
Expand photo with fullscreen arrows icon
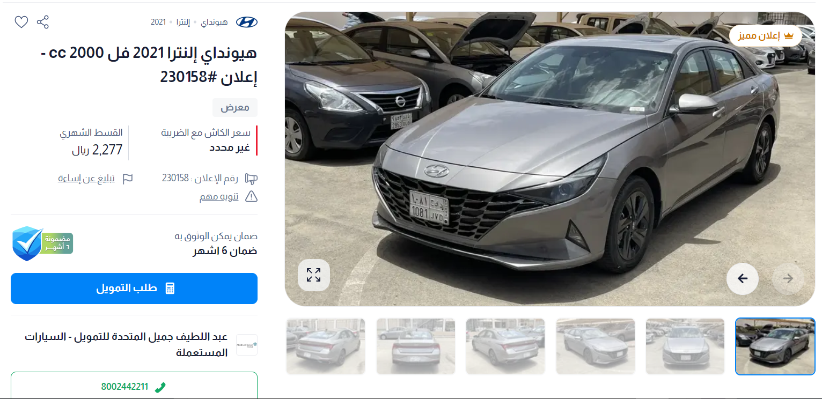coord(314,275)
